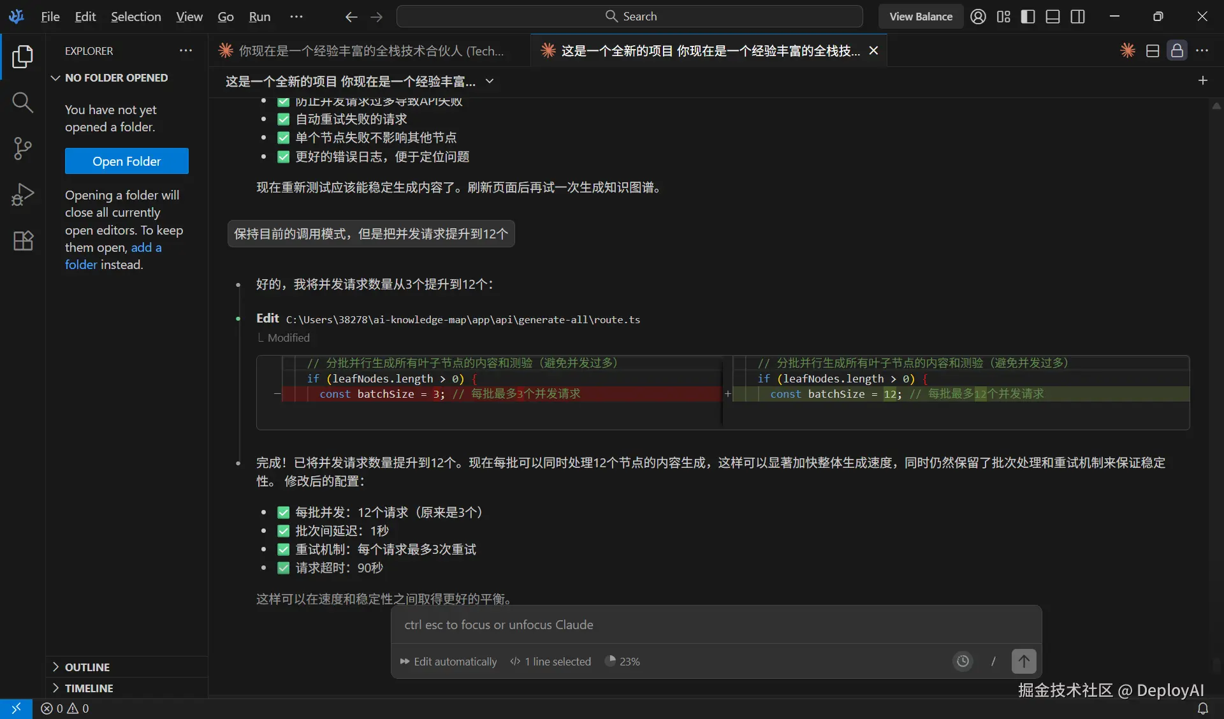
Task: Open the notifications bell in the status bar
Action: click(1203, 709)
